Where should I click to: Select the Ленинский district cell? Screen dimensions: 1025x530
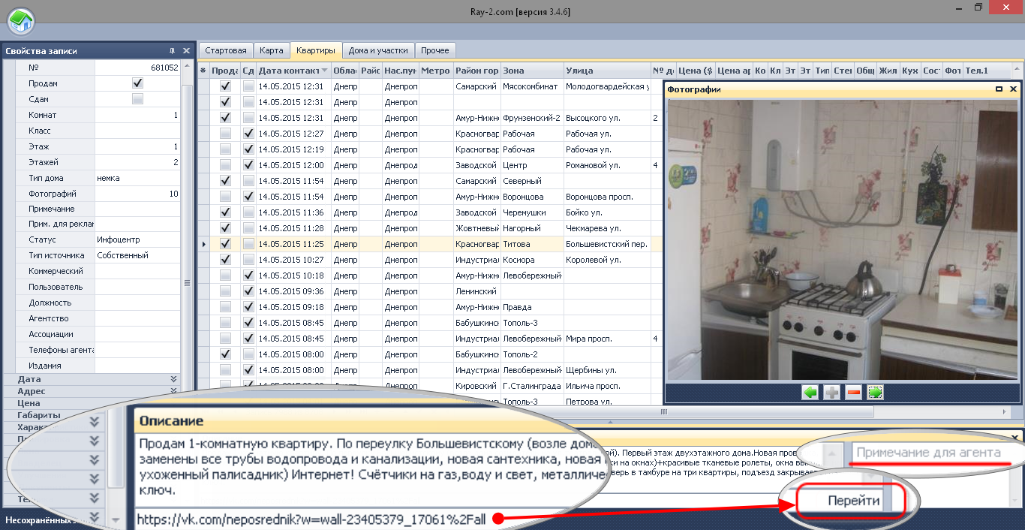click(x=476, y=291)
